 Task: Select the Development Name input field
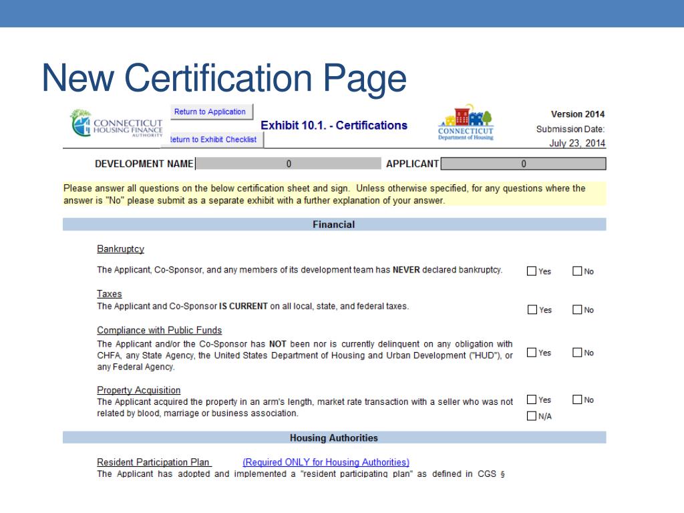click(289, 164)
